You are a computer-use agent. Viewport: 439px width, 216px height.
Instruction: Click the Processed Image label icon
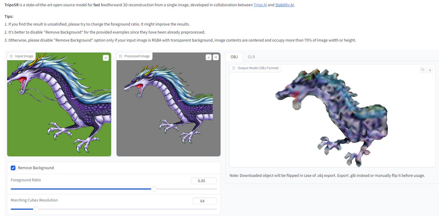[121, 56]
